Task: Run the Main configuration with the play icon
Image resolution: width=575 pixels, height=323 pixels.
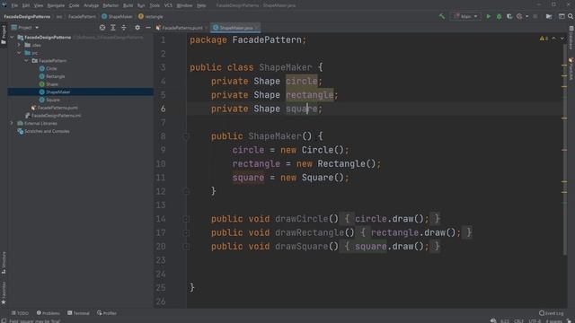Action: [488, 16]
